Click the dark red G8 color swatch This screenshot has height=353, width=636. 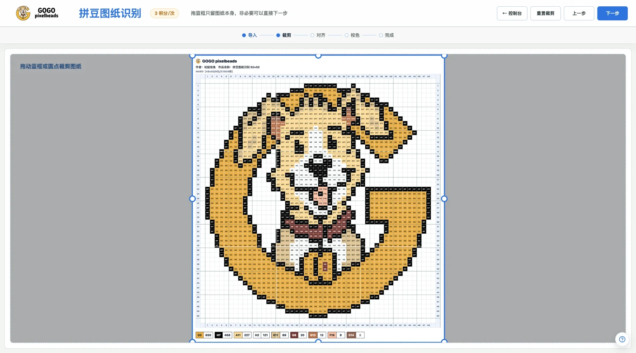(294, 335)
